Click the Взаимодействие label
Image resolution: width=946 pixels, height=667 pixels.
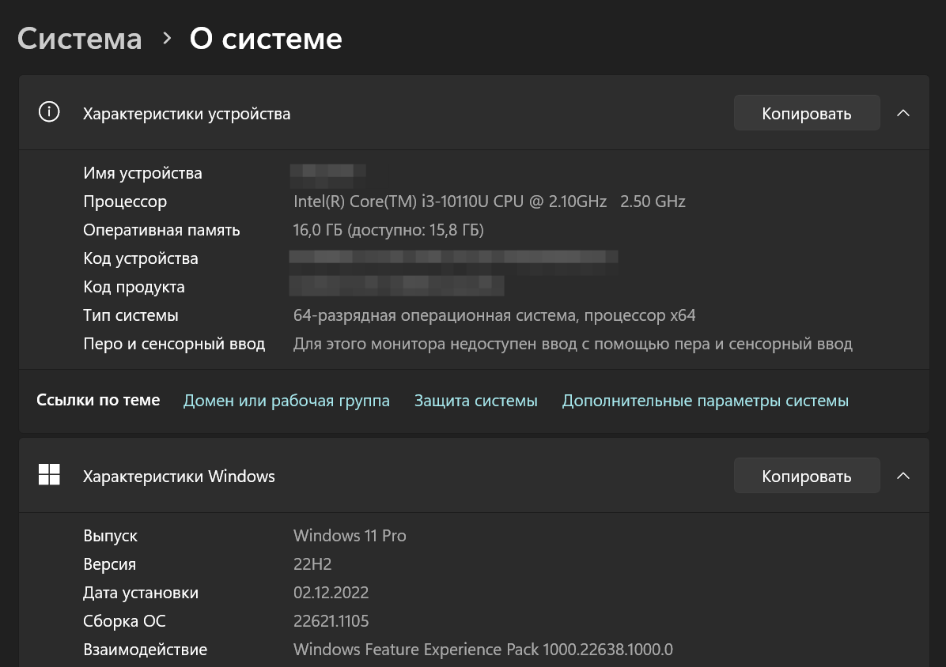[x=146, y=650]
